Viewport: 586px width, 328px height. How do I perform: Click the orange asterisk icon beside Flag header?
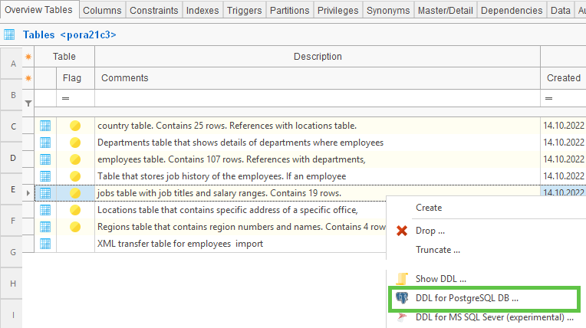tap(28, 78)
